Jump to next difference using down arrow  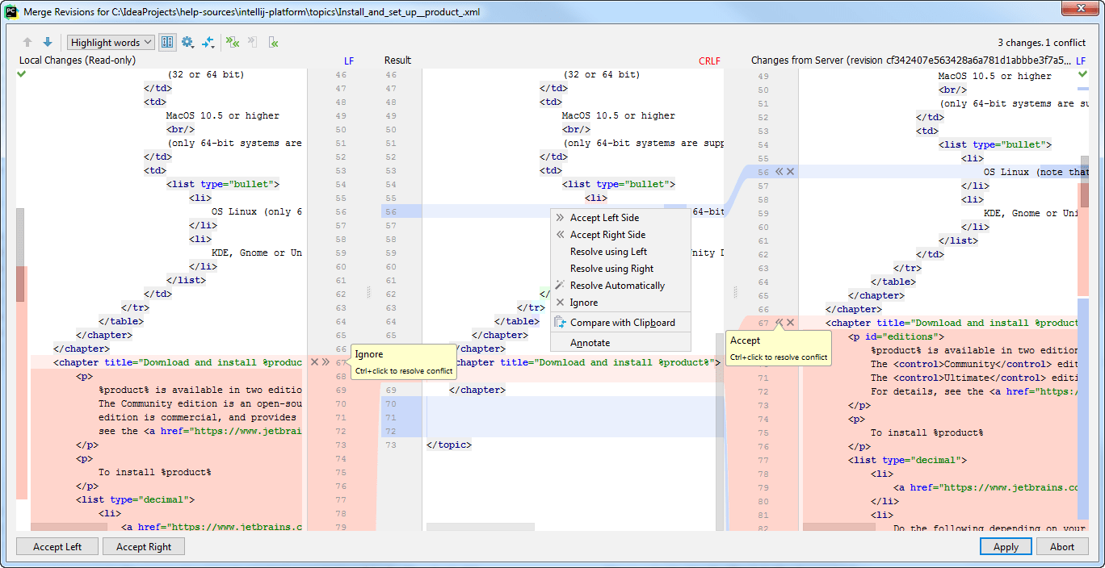click(x=48, y=42)
